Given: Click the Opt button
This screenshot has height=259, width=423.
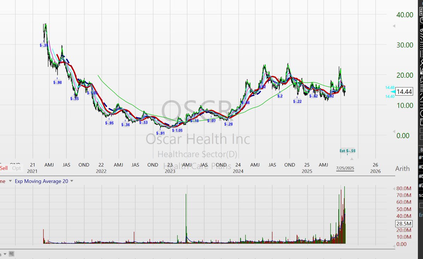Looking at the screenshot, I should click(x=17, y=168).
